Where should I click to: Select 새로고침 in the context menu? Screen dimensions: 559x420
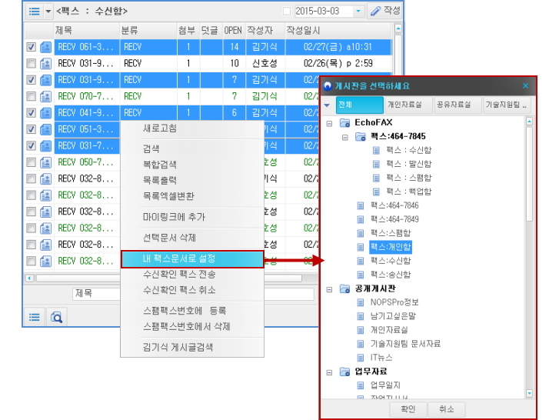[160, 128]
